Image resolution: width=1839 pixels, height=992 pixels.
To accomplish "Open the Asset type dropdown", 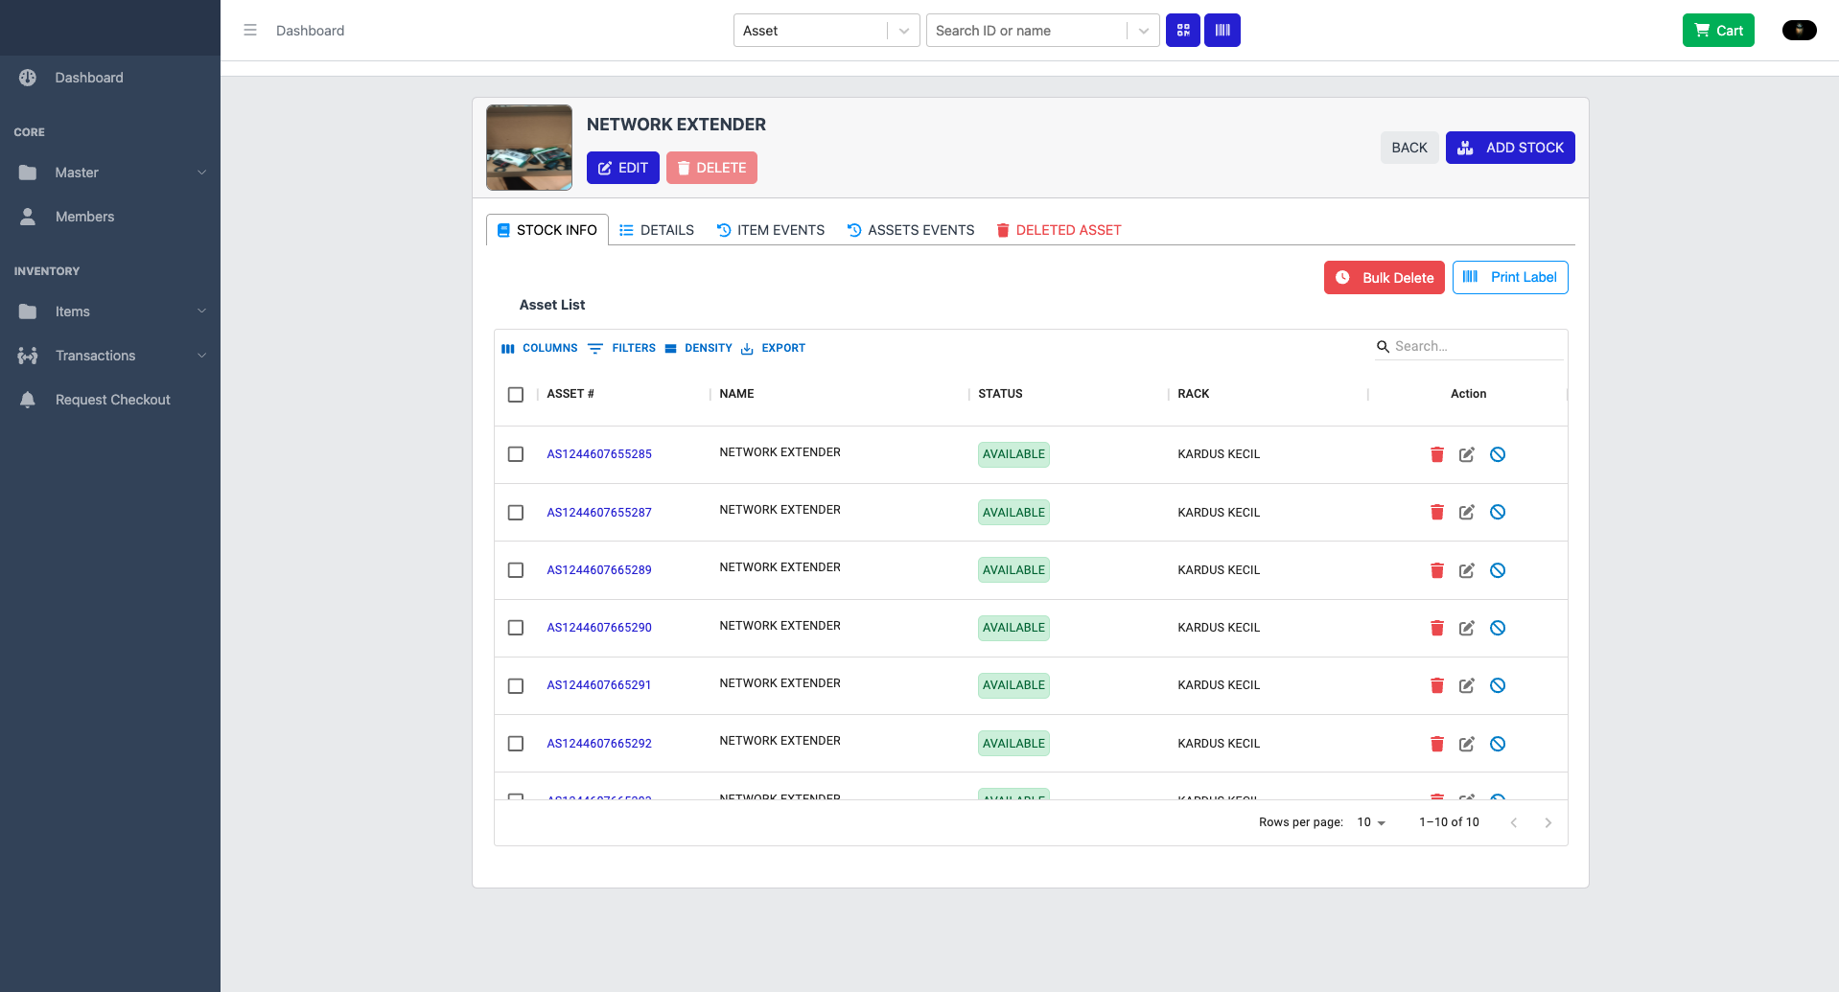I will 826,31.
